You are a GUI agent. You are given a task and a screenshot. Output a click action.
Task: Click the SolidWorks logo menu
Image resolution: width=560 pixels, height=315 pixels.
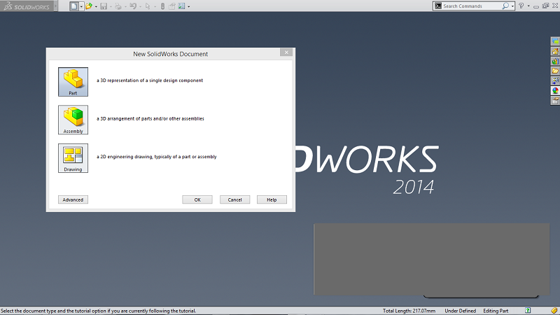(x=27, y=6)
